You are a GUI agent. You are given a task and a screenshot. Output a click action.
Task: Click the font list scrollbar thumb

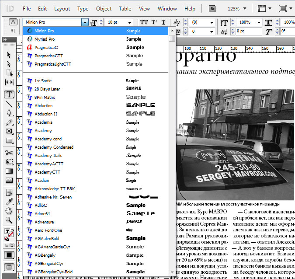pyautogui.click(x=172, y=38)
